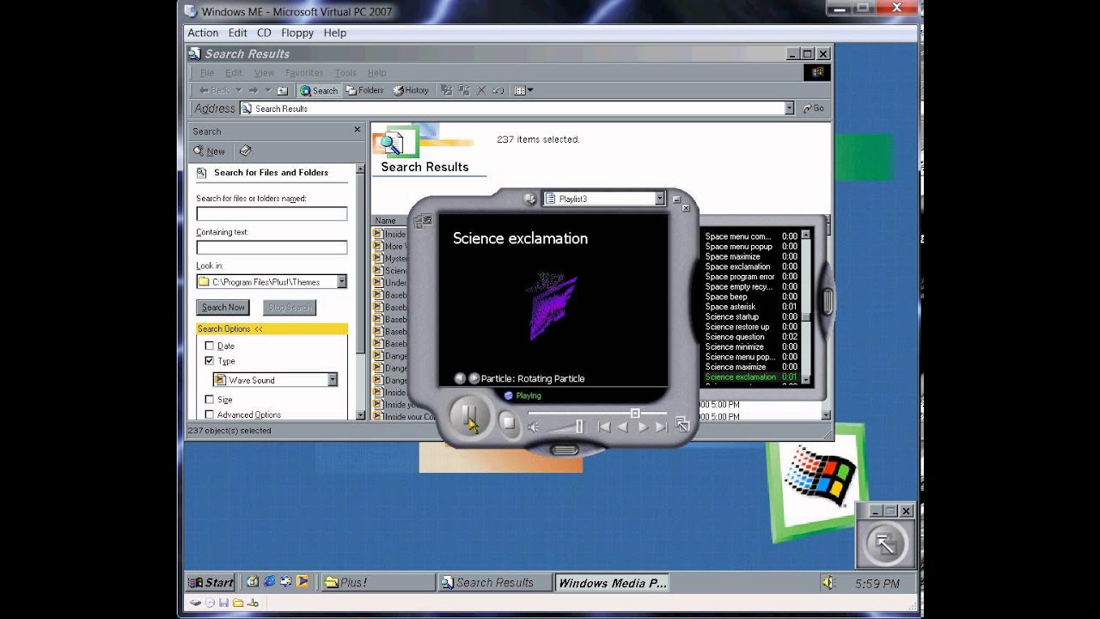Click the playlist scrollbar up arrow
The height and width of the screenshot is (619, 1100).
coord(806,235)
